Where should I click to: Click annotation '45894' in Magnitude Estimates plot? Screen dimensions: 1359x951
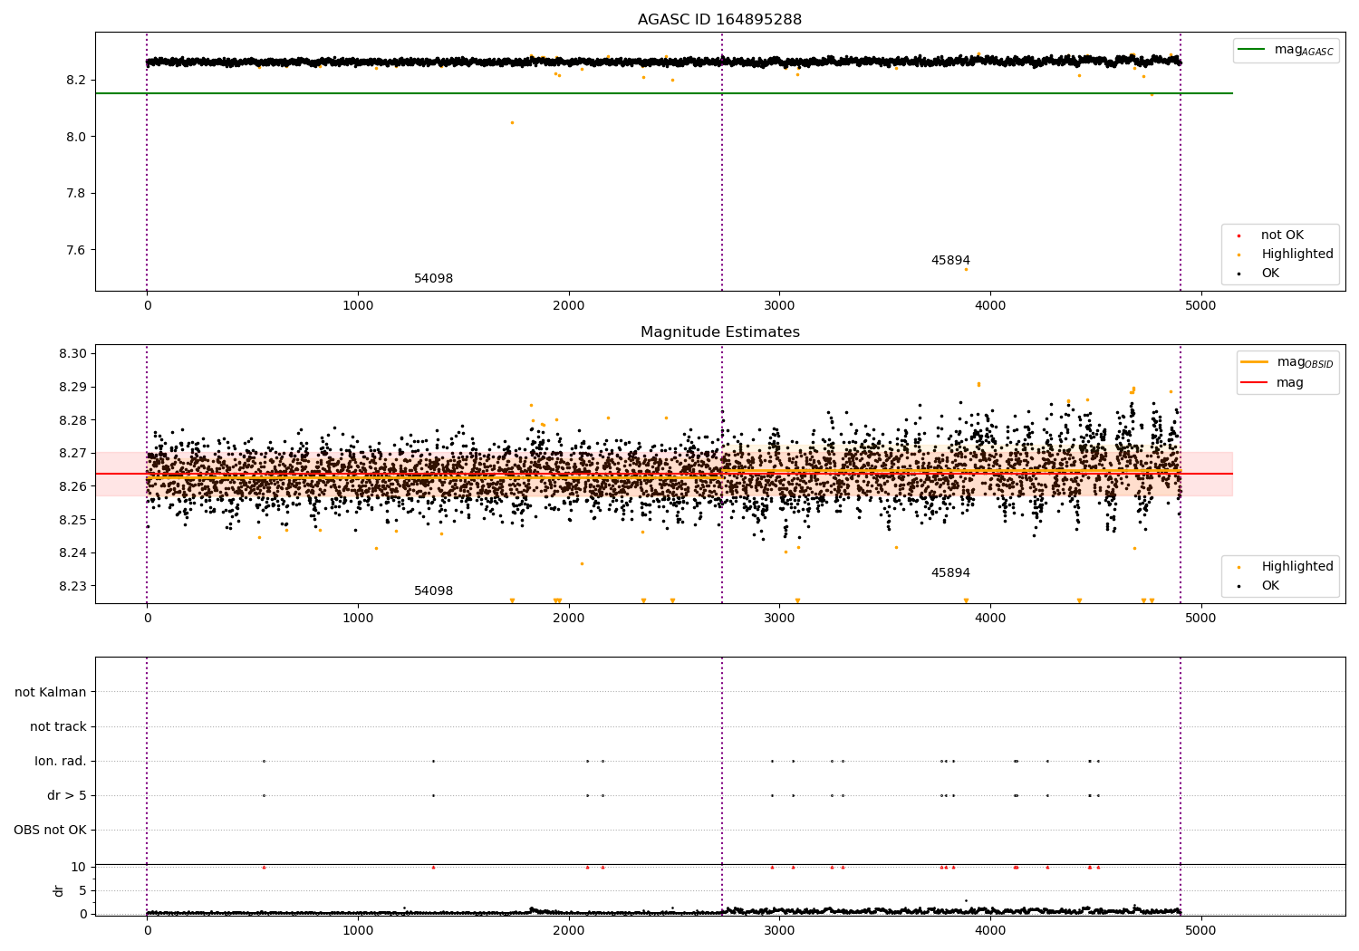pyautogui.click(x=950, y=573)
